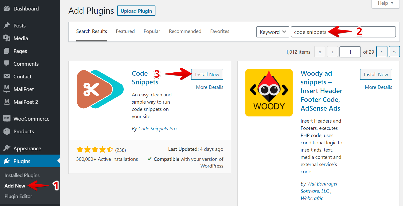Click '300,000+ Active Installations' text
Screen dimensions: 403x206
click(107, 159)
